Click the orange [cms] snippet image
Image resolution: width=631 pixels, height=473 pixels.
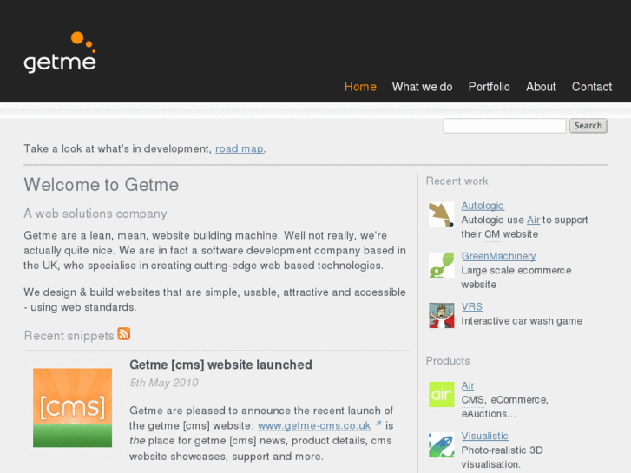click(72, 407)
